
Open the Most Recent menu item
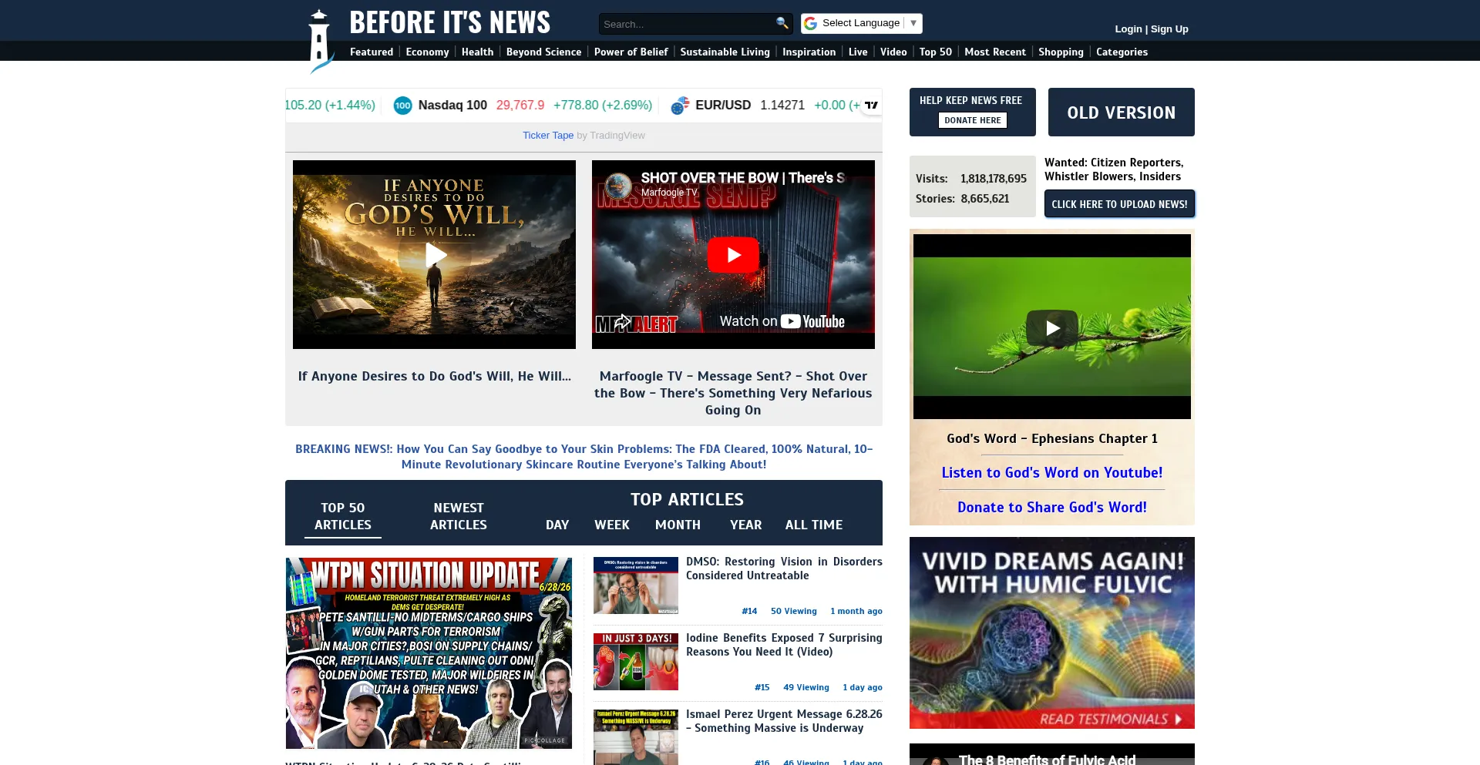995,52
